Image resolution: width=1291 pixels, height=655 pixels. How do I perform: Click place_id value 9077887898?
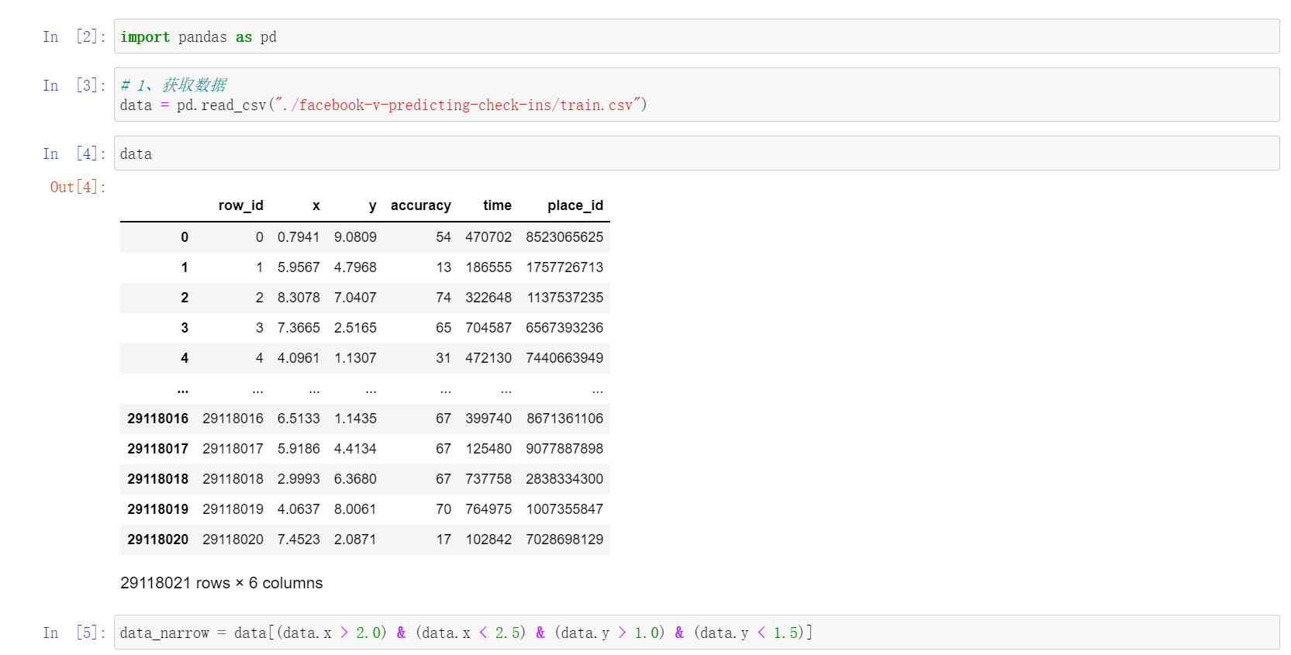(x=564, y=449)
